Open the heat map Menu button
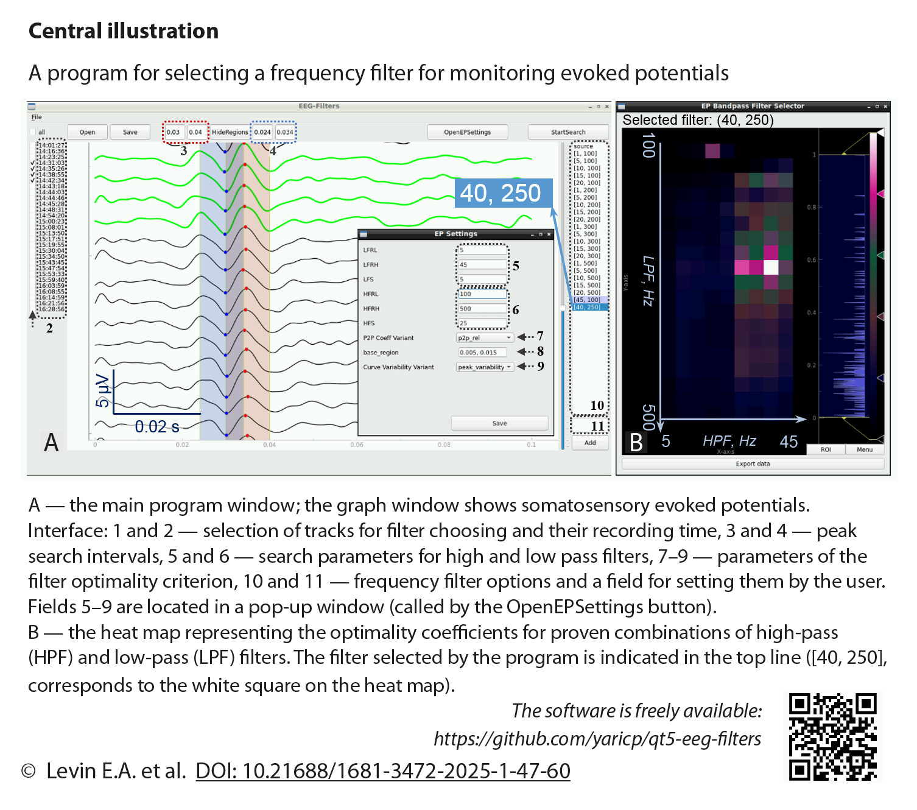 865,449
